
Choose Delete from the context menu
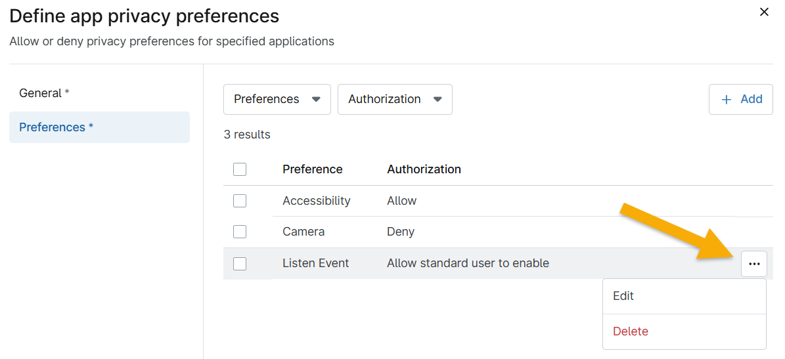pos(630,331)
